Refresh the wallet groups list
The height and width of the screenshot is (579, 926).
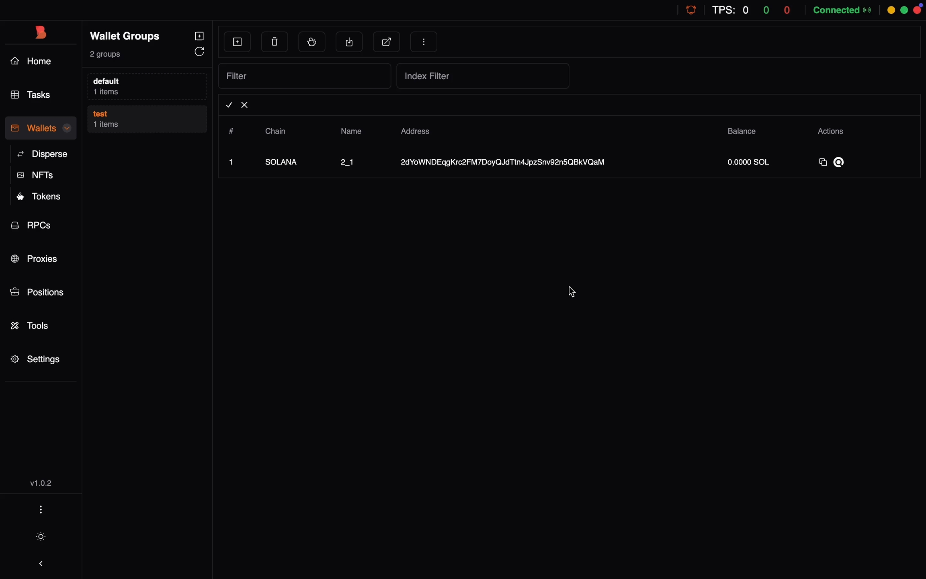click(x=199, y=52)
